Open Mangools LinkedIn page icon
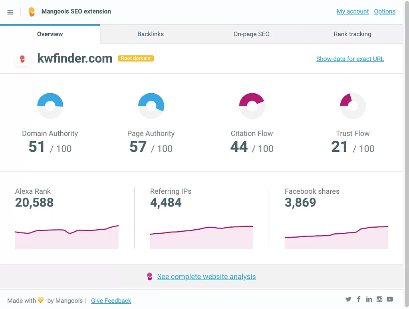The image size is (409, 309). tap(369, 299)
